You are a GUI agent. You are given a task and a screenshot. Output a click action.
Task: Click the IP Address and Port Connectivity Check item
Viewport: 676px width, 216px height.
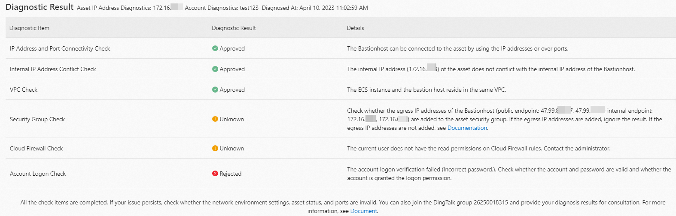60,48
